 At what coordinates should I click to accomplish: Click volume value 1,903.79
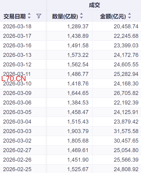(x=78, y=131)
